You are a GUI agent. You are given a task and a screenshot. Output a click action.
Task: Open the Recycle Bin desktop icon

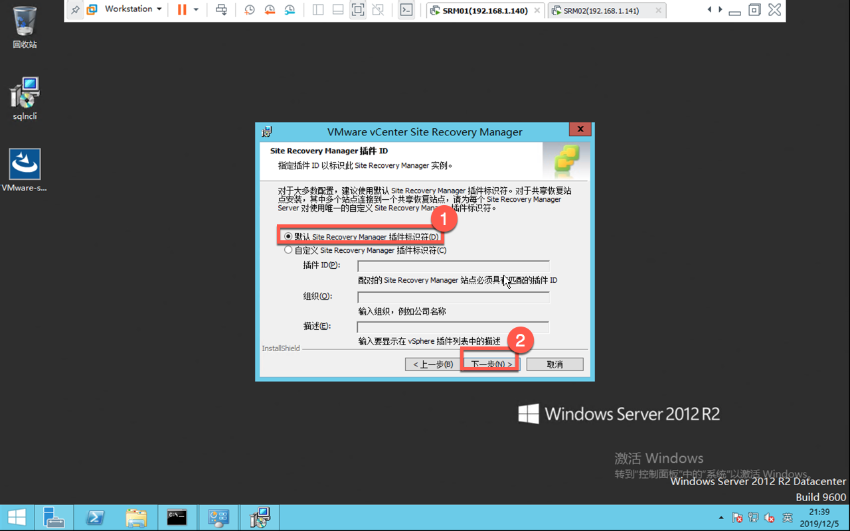click(x=25, y=27)
